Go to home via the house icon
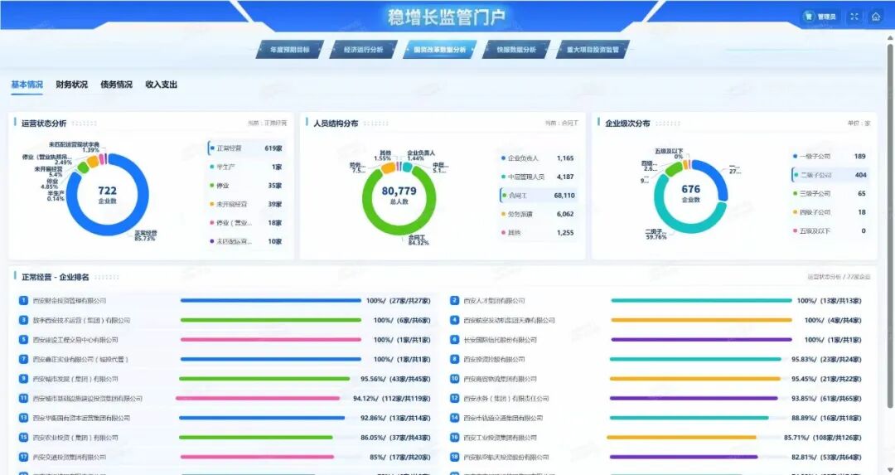This screenshot has width=895, height=475. point(876,17)
